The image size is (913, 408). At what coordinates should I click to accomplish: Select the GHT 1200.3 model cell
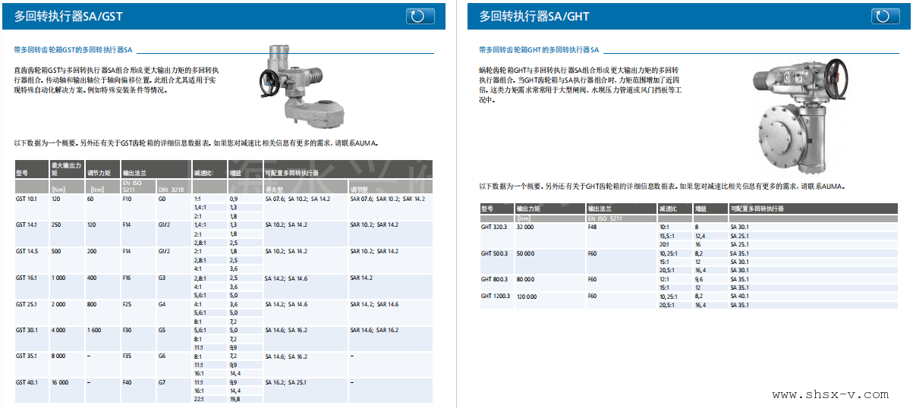[x=496, y=297]
